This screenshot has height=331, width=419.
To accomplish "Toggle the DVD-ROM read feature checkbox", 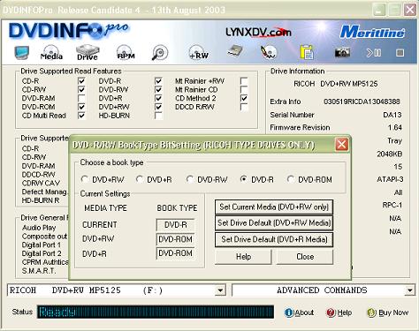I will (x=81, y=107).
